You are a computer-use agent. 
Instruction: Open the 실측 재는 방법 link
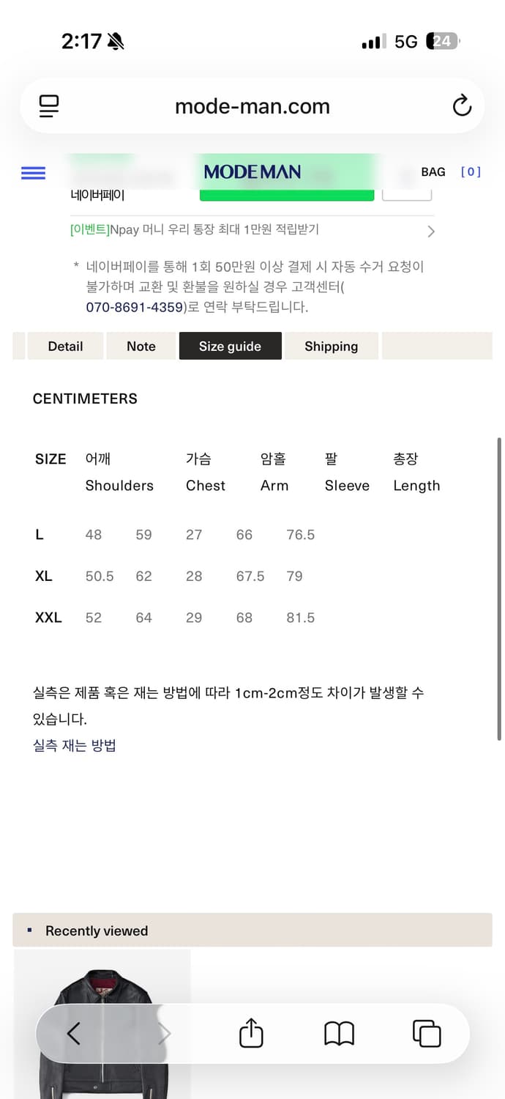click(x=75, y=746)
